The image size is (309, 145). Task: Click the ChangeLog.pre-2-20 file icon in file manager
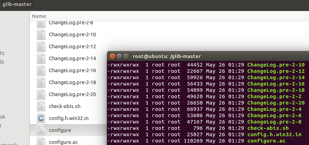pos(41,94)
